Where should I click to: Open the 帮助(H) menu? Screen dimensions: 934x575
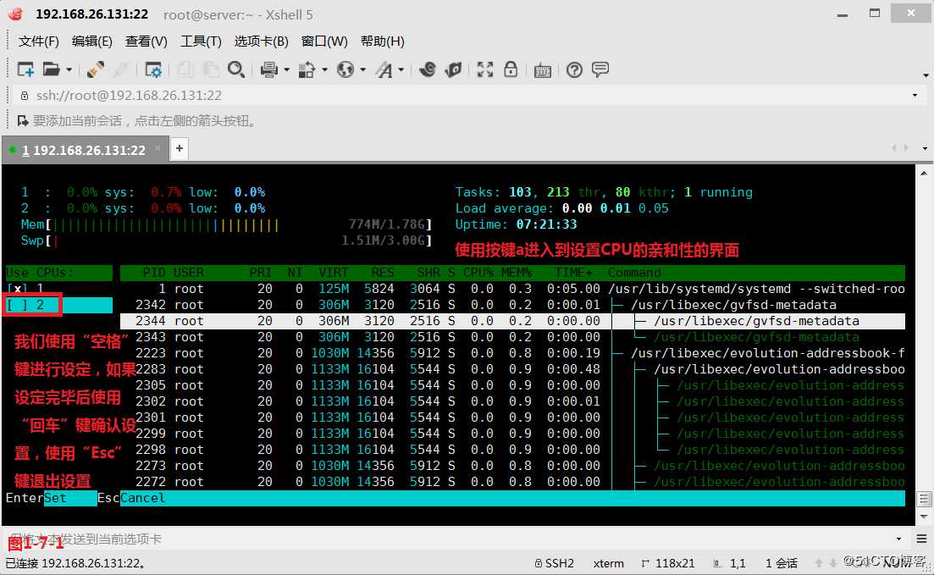(383, 41)
